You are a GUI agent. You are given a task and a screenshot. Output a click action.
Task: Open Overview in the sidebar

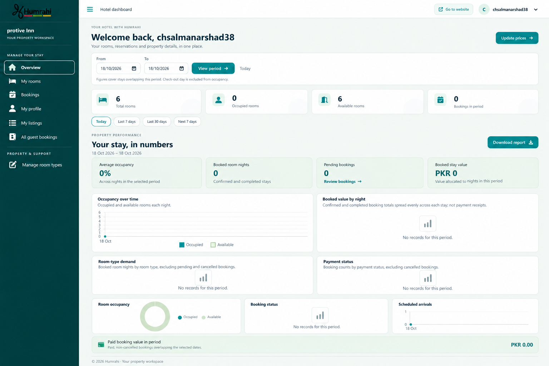coord(39,68)
